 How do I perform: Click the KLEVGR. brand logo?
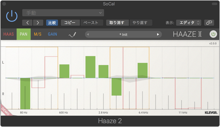[211, 113]
